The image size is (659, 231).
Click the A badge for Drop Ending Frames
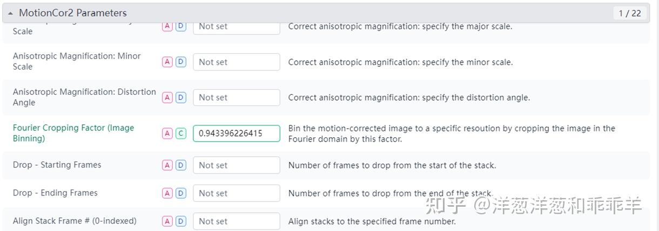(167, 193)
